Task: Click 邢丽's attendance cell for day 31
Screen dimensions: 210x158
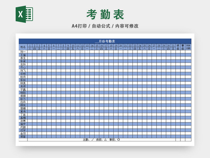Action: [173, 137]
